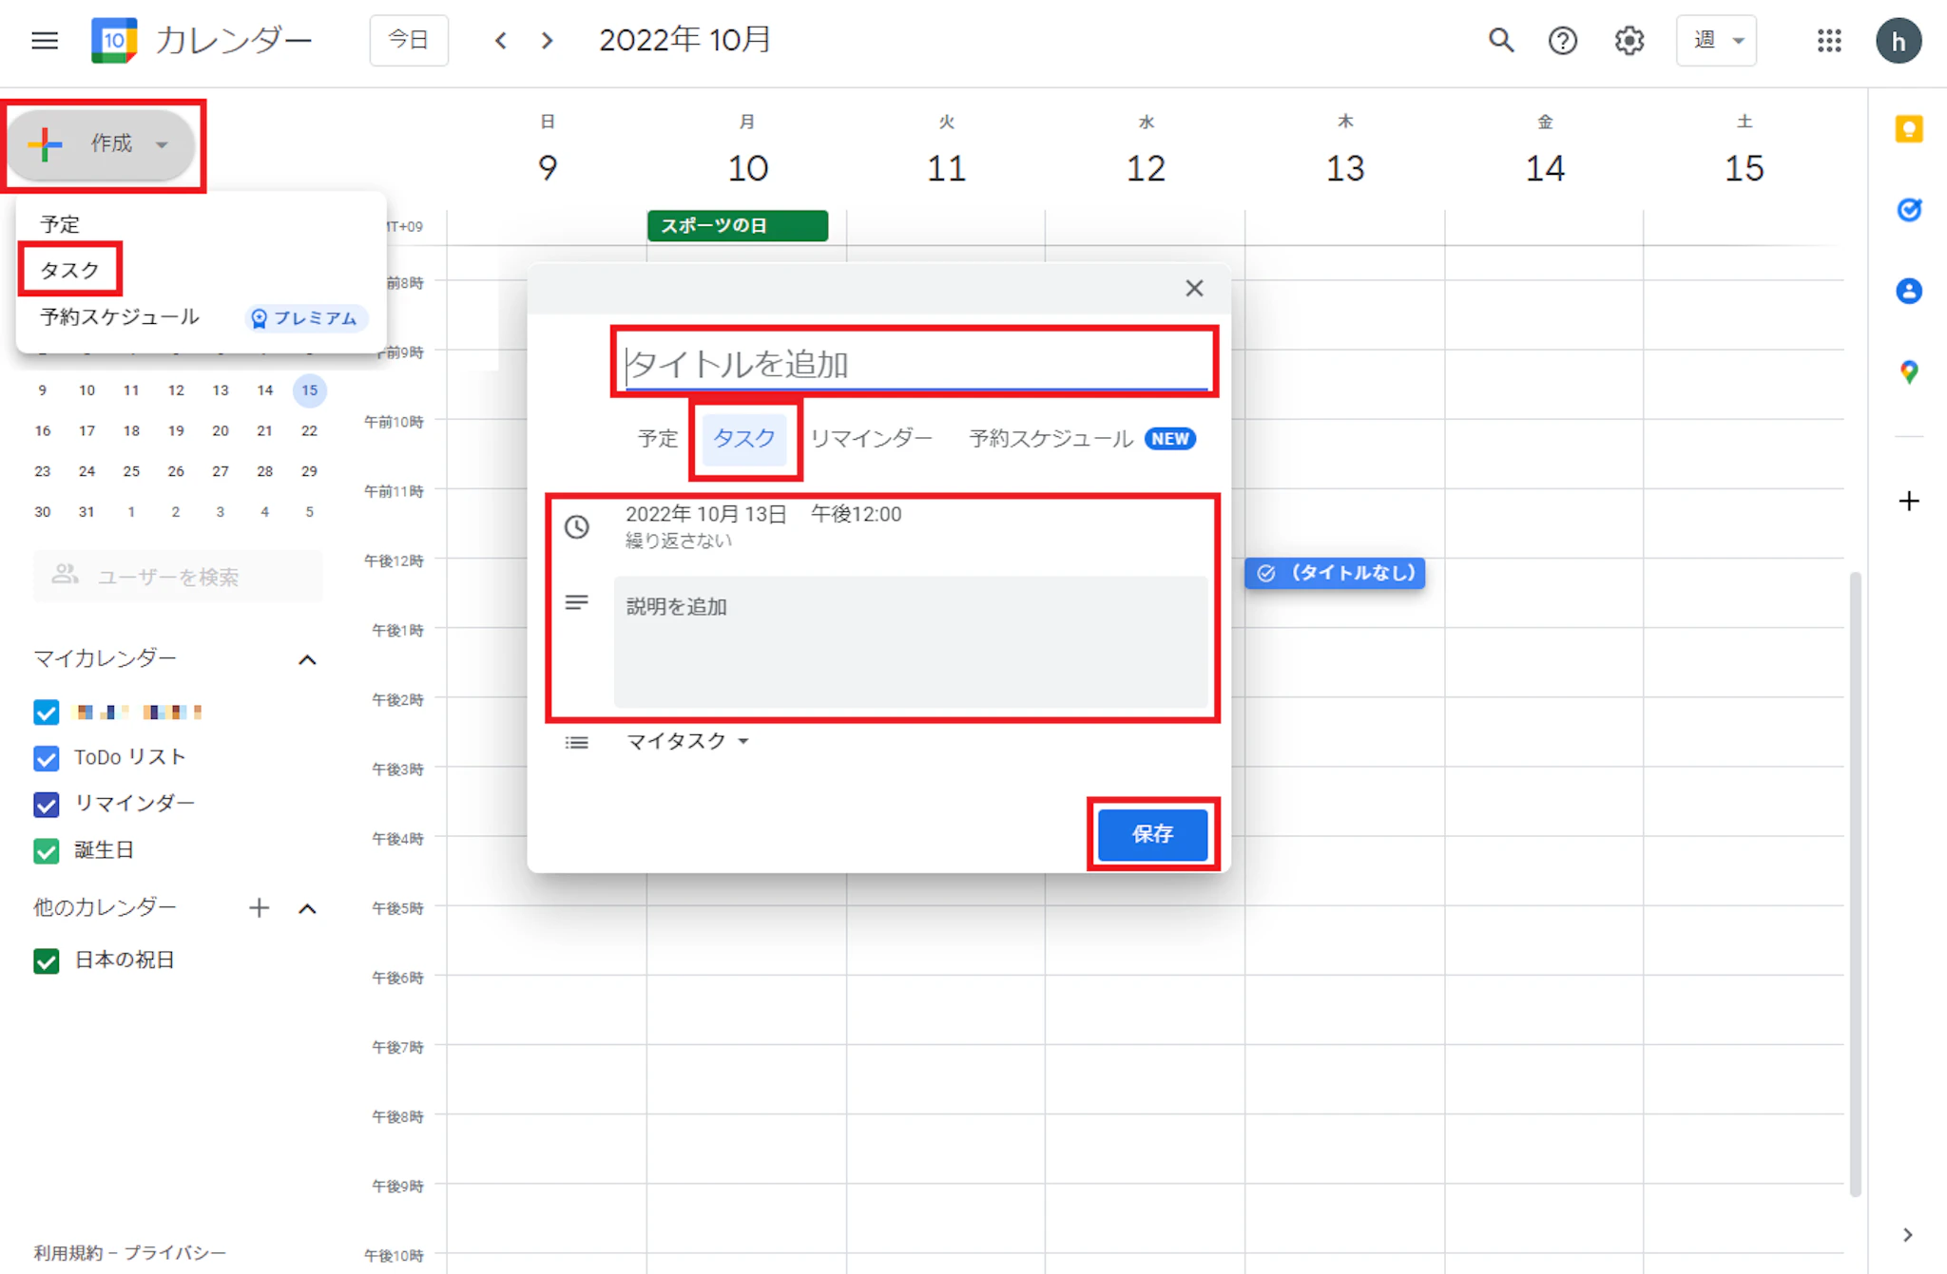Open the 週 view dropdown
The width and height of the screenshot is (1947, 1274).
point(1716,41)
